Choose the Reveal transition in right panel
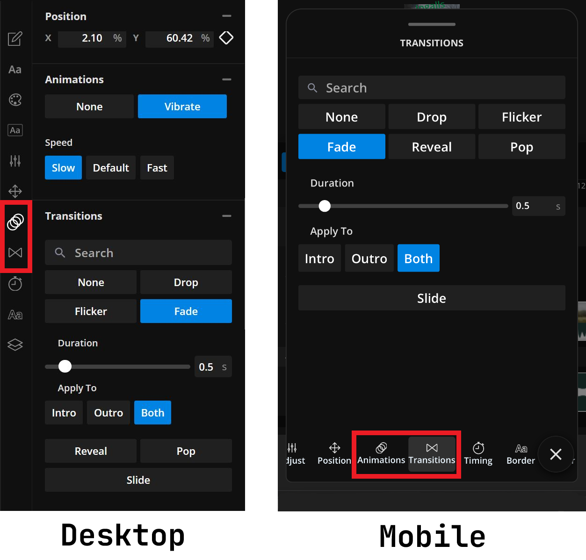This screenshot has width=586, height=560. pos(431,147)
